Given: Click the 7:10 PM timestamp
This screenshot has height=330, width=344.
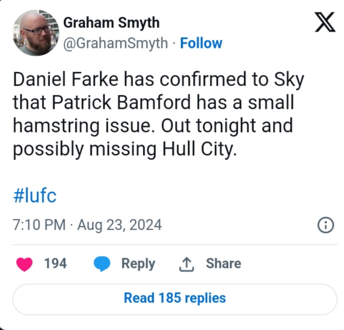Looking at the screenshot, I should [38, 224].
